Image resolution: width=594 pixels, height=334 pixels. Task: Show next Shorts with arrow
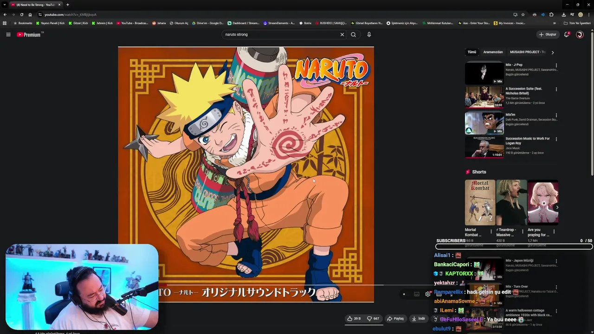[x=557, y=207]
